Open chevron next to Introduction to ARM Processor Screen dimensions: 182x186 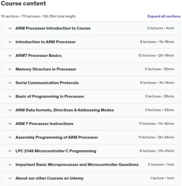[10, 42]
